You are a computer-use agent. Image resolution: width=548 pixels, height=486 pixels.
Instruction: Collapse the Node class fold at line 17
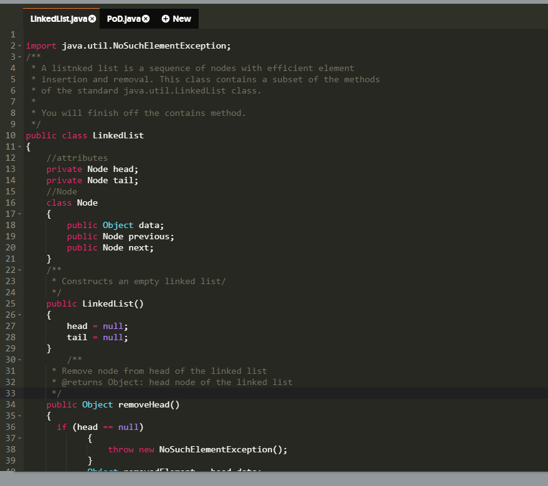click(19, 214)
